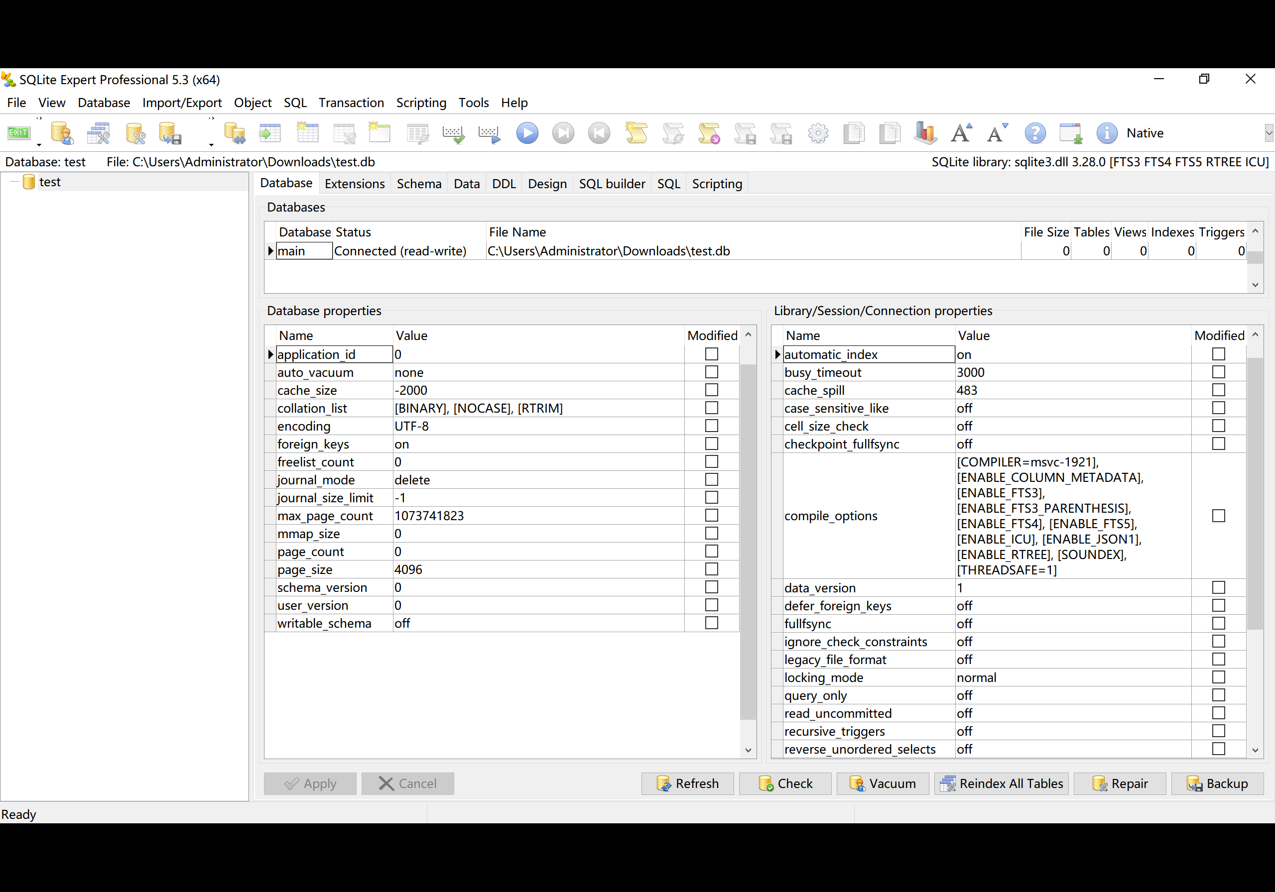Select the 'main' database row cell

(304, 251)
